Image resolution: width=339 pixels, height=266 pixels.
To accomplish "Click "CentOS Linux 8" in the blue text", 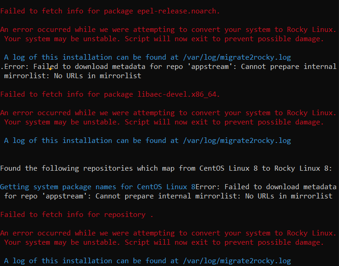I will click(x=166, y=187).
